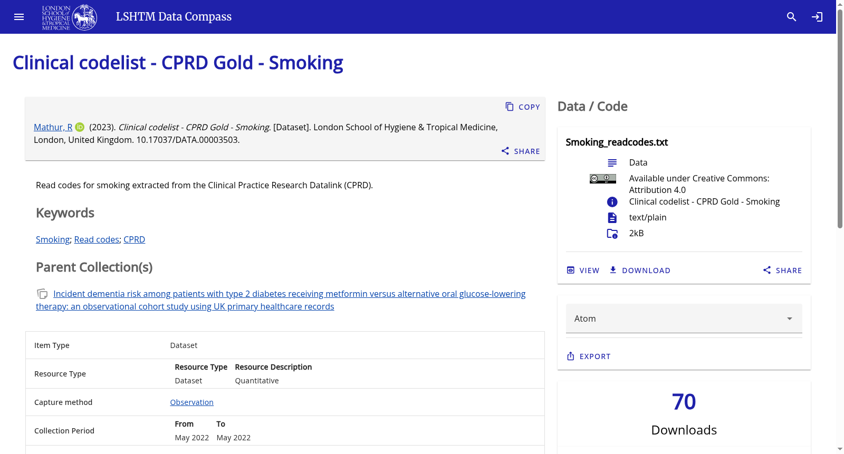Click the 'Quantitative' resource description cell
The height and width of the screenshot is (454, 844).
pyautogui.click(x=257, y=381)
